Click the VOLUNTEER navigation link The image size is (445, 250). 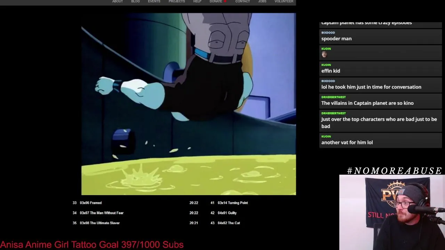pos(284,1)
